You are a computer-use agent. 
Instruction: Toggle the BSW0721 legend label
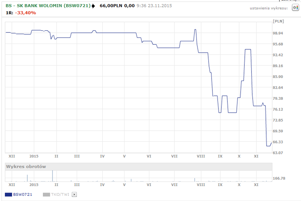point(23,195)
